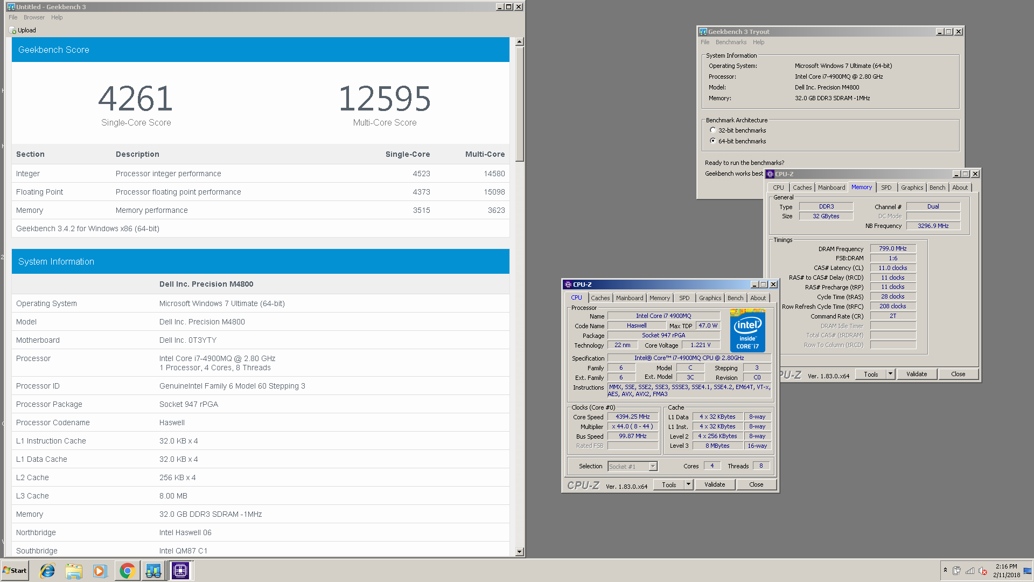1034x582 pixels.
Task: Launch Windows Media Player from taskbar
Action: click(100, 571)
